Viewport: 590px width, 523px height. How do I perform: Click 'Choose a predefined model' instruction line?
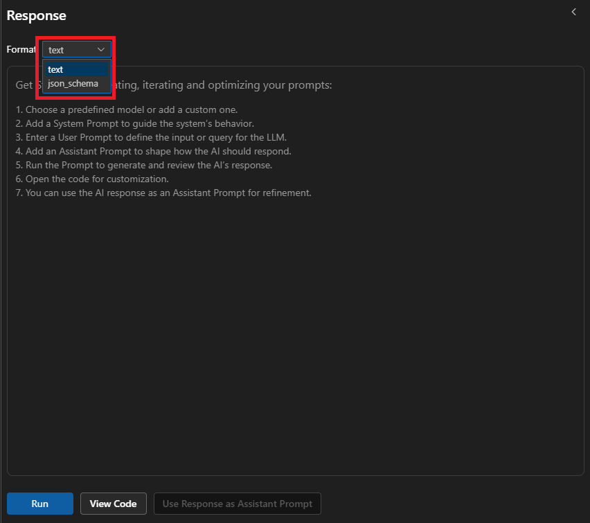point(127,109)
